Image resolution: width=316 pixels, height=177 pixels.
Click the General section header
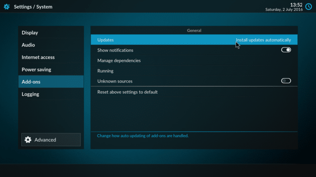coord(194,31)
